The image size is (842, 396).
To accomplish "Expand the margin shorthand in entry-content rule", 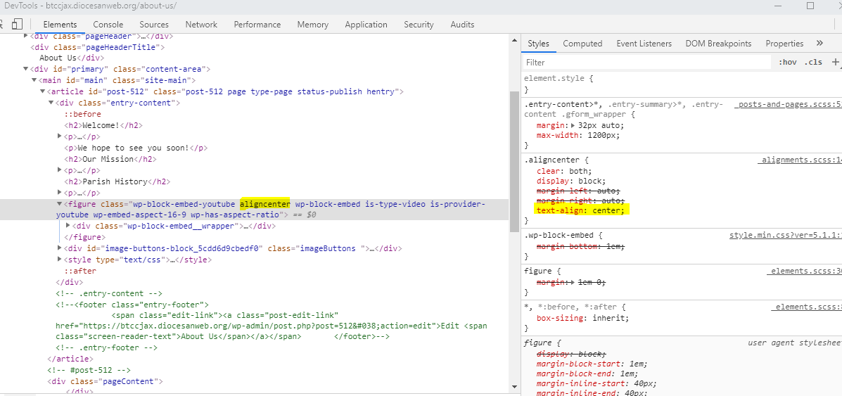I will point(572,125).
